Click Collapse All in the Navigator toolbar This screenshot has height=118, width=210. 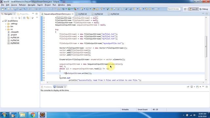pyautogui.click(x=24, y=18)
